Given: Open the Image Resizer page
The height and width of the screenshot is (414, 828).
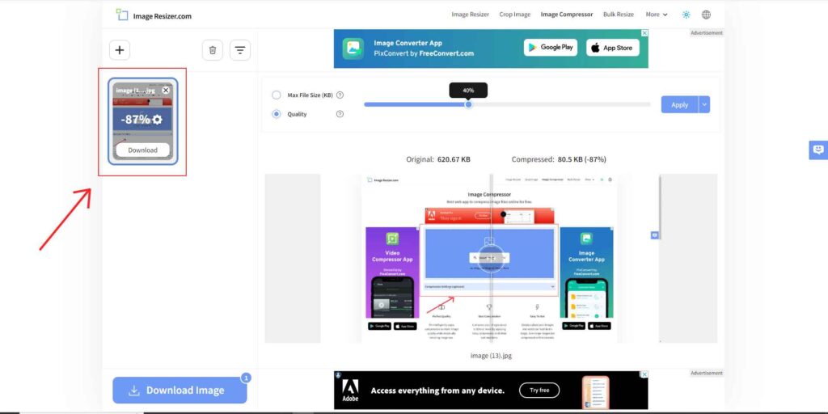Looking at the screenshot, I should tap(470, 15).
